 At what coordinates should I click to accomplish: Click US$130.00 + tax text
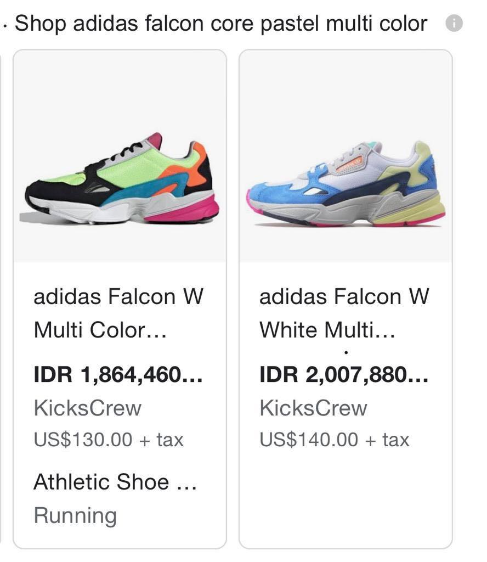(x=109, y=440)
